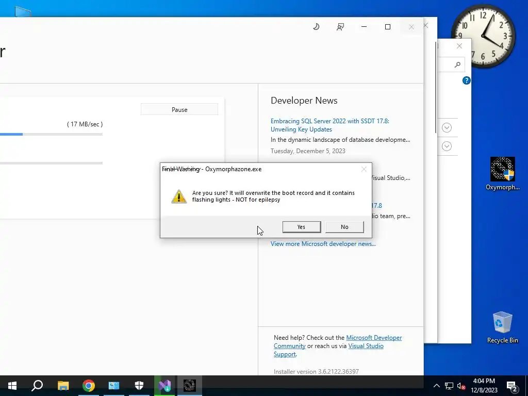Click the search magnifier in back window
The image size is (528, 396).
click(x=457, y=64)
